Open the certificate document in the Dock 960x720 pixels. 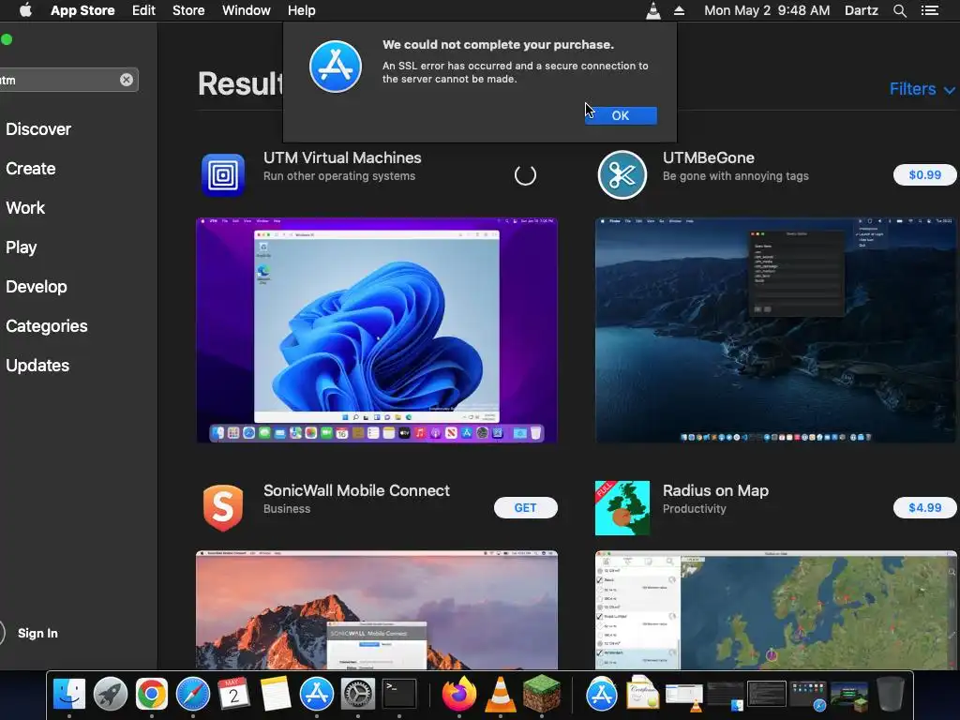642,695
